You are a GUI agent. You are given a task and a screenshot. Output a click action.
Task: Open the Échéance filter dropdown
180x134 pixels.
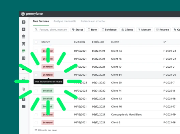(109, 30)
